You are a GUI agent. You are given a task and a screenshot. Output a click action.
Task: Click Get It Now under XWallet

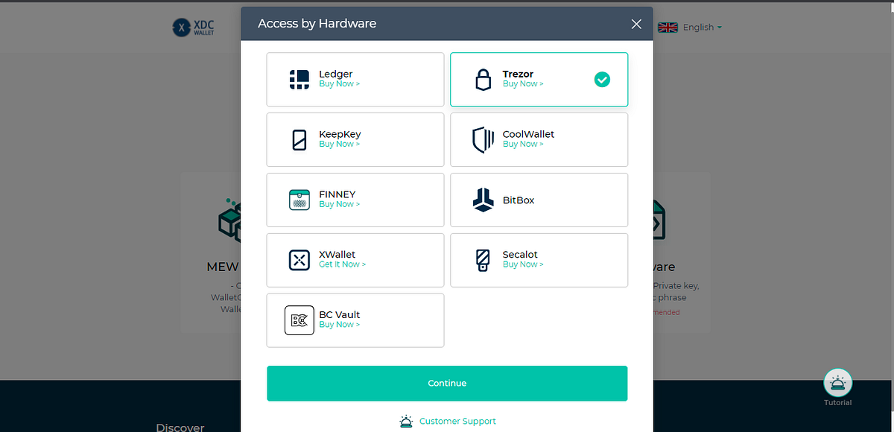(x=341, y=264)
